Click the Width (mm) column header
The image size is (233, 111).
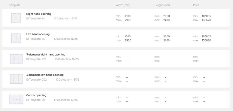(x=123, y=5)
